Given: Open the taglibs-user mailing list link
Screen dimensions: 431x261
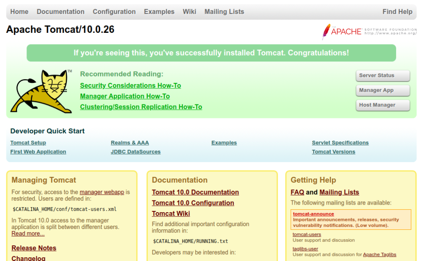Looking at the screenshot, I should (306, 249).
